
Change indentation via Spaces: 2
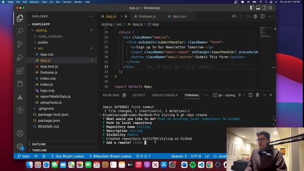click(x=179, y=156)
